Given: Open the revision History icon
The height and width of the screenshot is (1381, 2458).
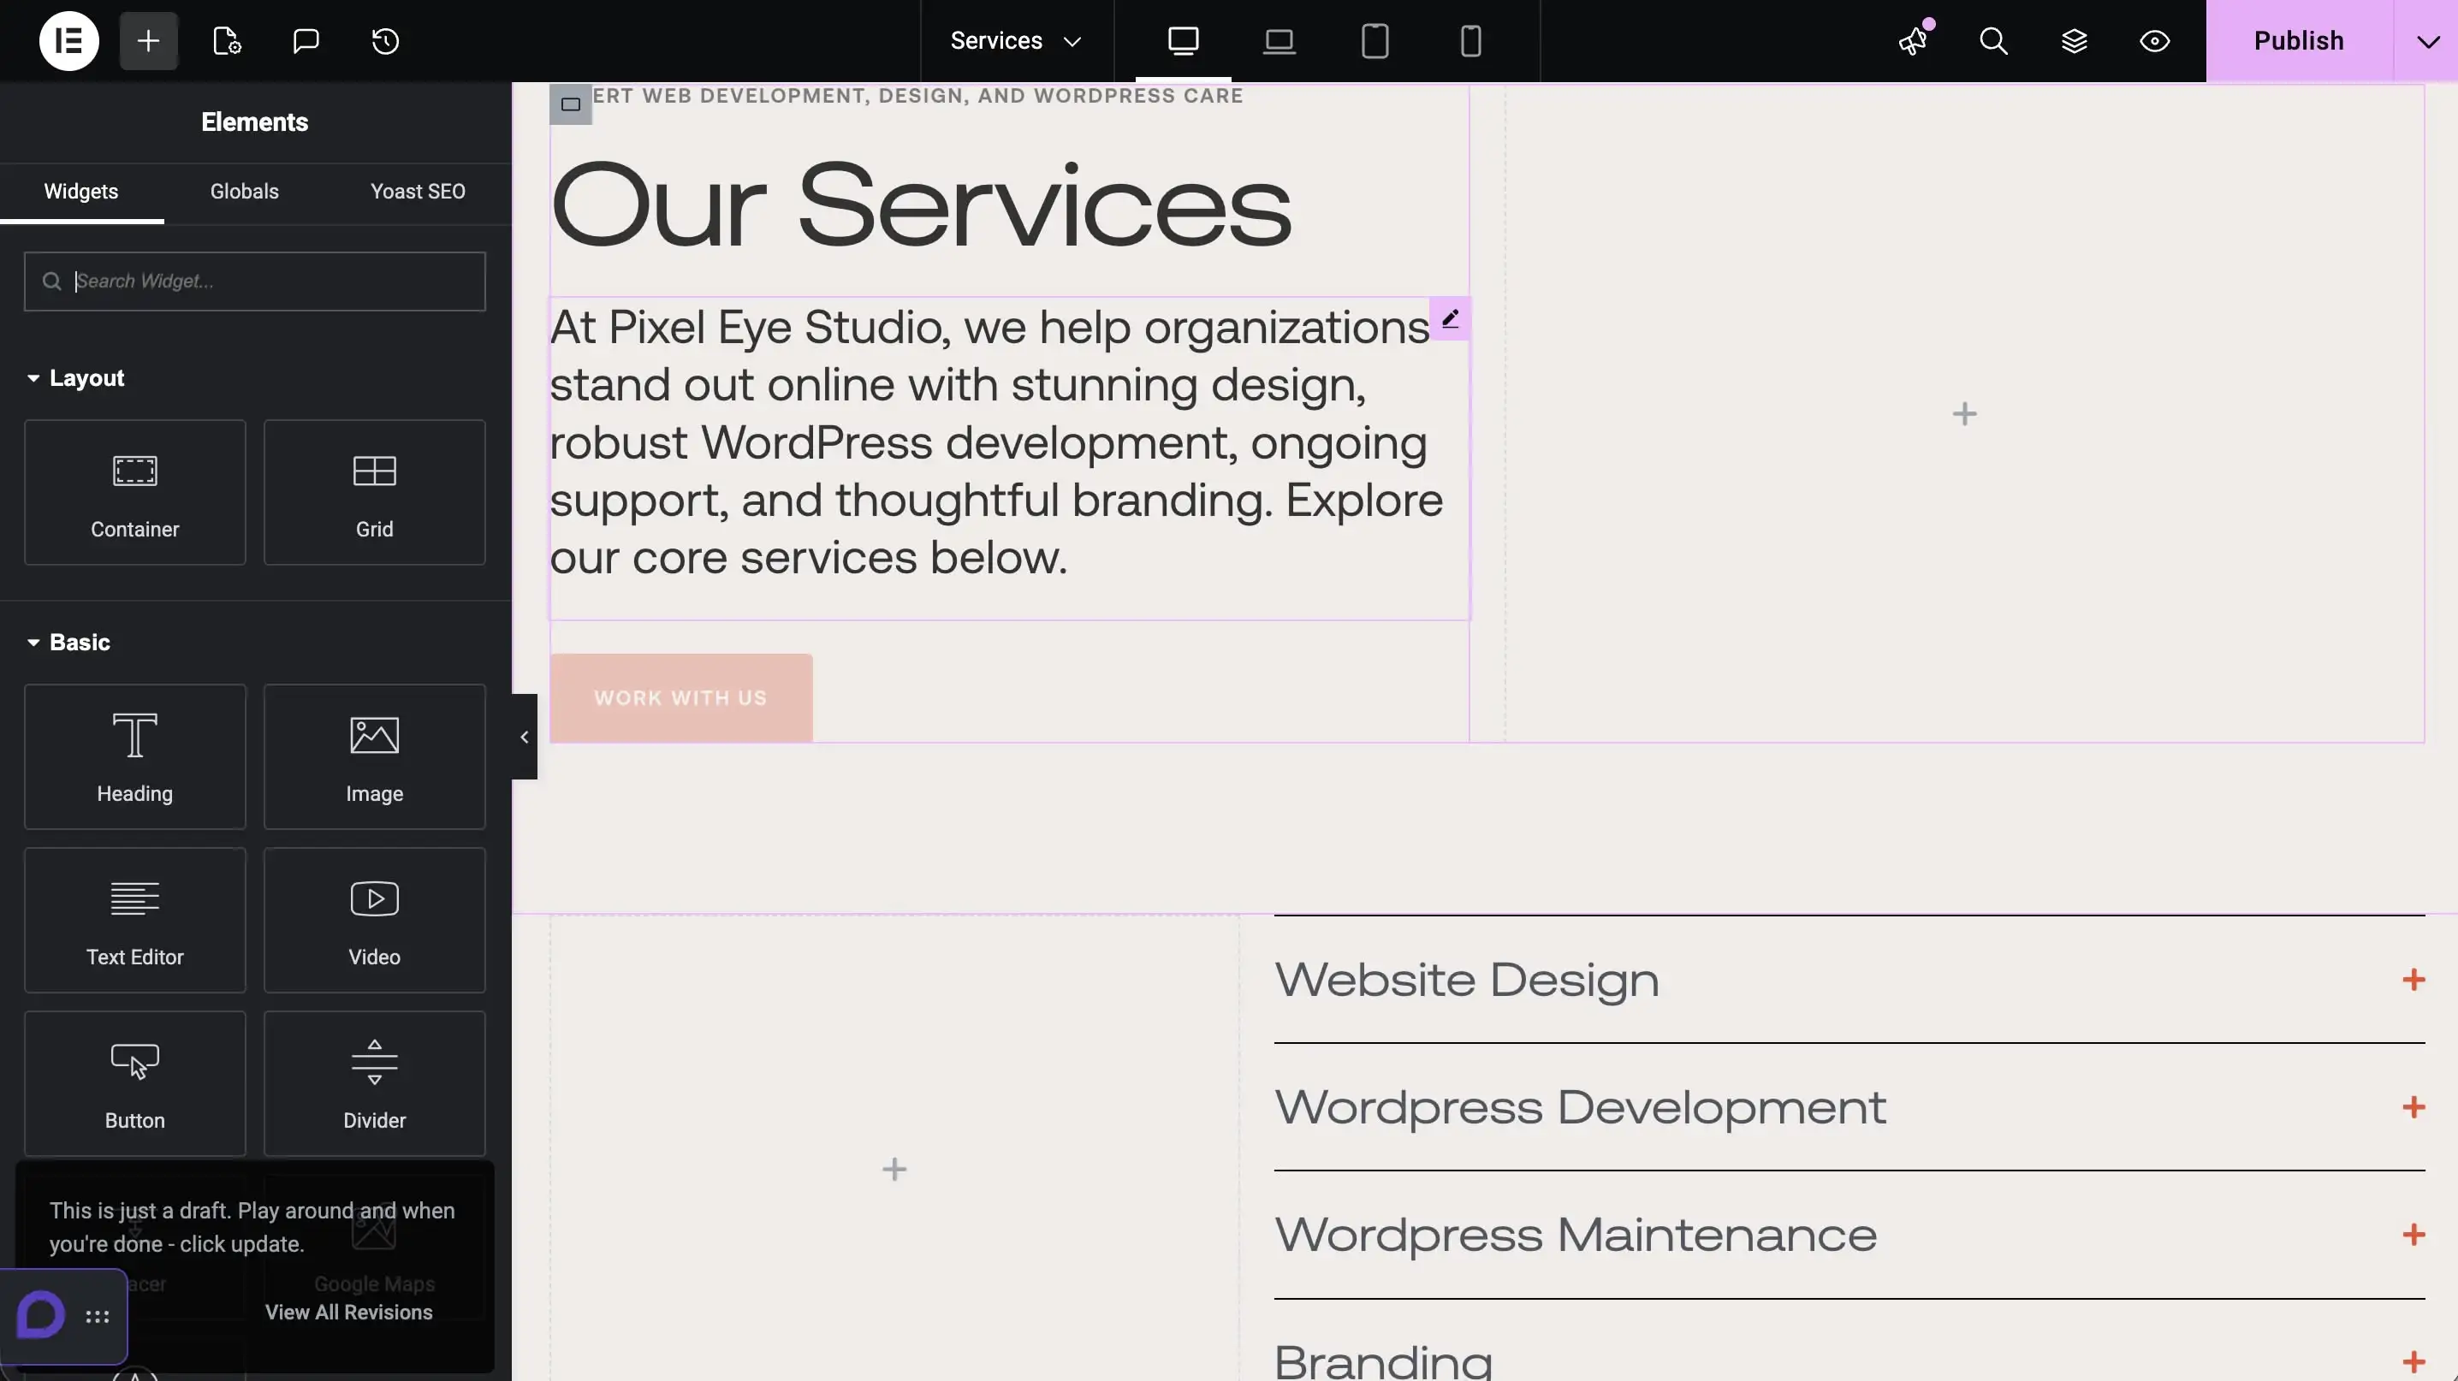Looking at the screenshot, I should click(385, 41).
